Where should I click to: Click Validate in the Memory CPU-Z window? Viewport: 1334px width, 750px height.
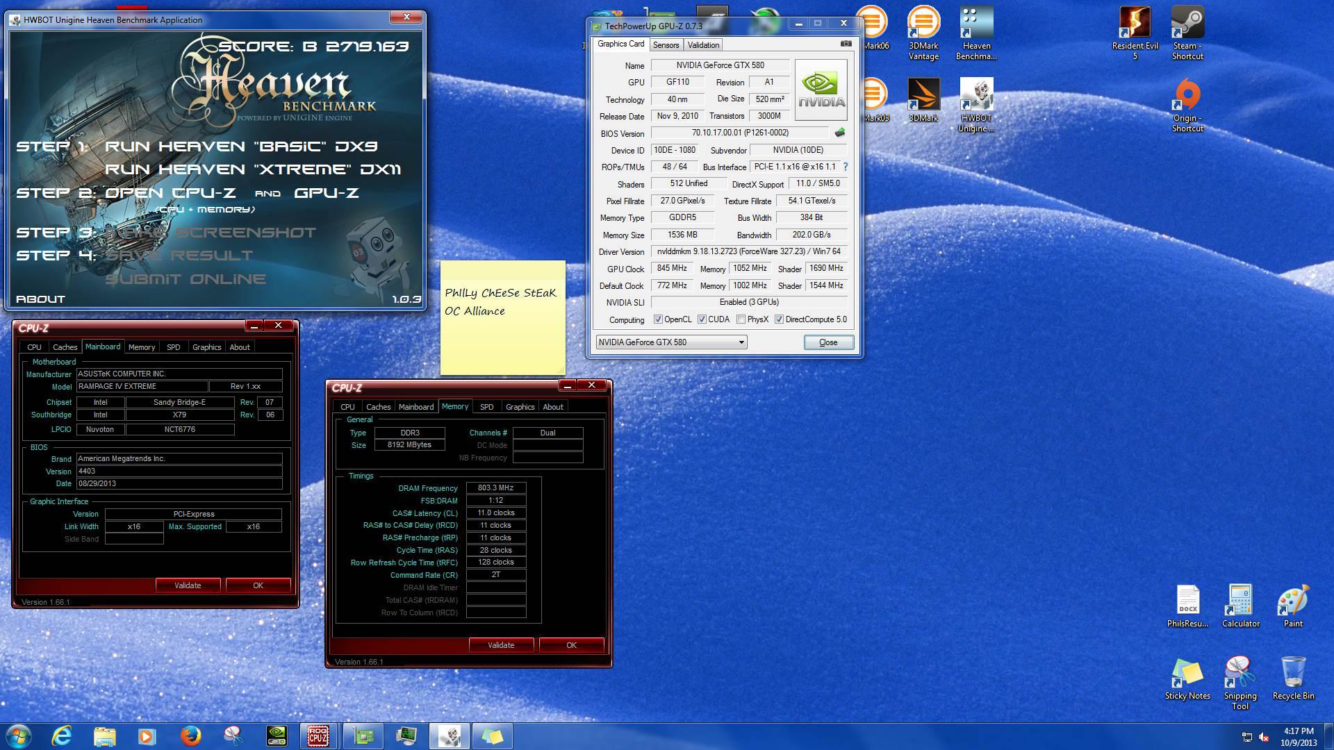point(501,645)
